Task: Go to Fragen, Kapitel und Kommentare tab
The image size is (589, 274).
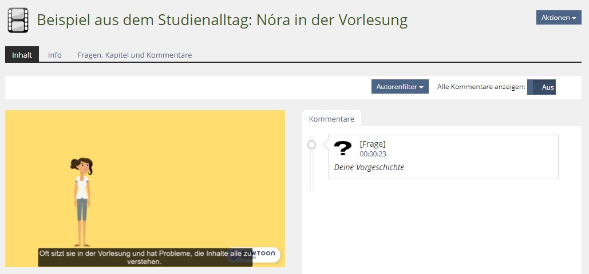Action: tap(135, 55)
